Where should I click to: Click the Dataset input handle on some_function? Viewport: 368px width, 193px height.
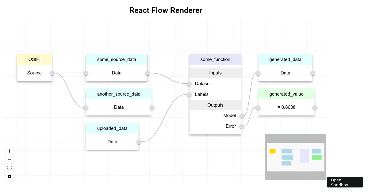pos(189,84)
